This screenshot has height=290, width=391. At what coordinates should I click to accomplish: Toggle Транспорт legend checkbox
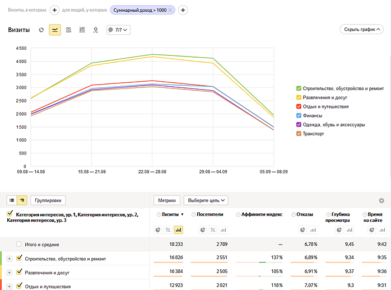[x=299, y=134]
